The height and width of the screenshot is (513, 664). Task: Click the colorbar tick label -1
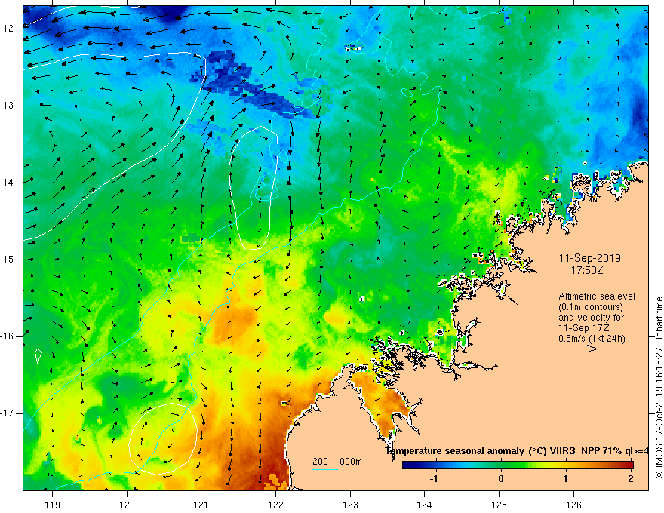pyautogui.click(x=434, y=479)
